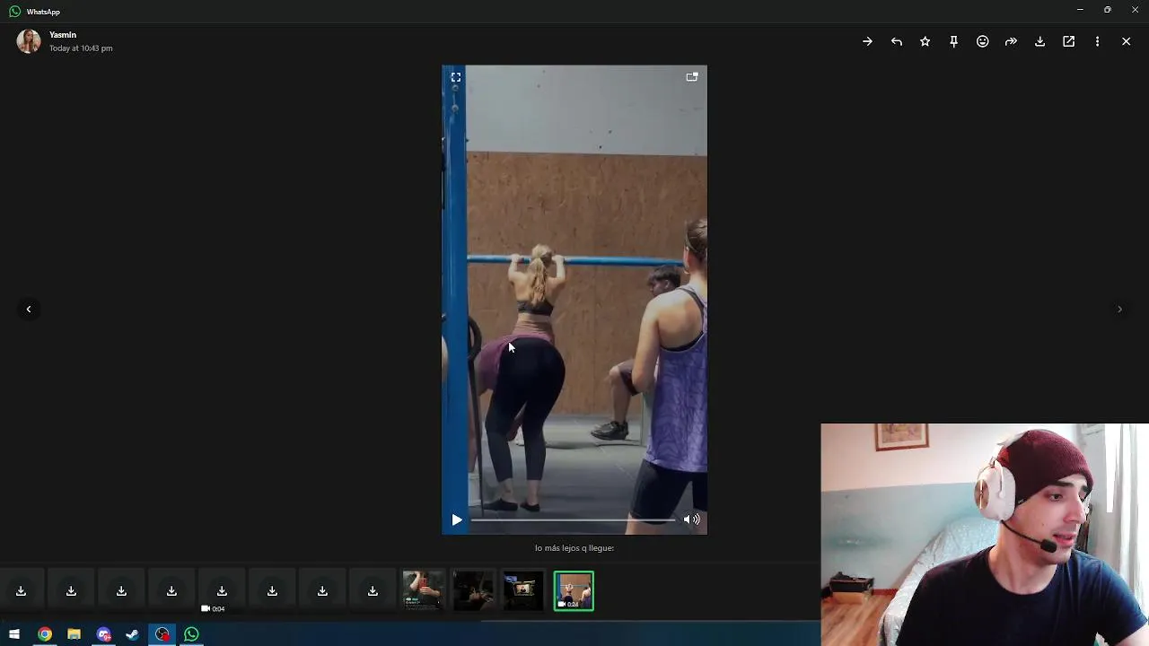Select the highlighted 0:24 video thumbnail
This screenshot has width=1149, height=646.
tap(574, 591)
